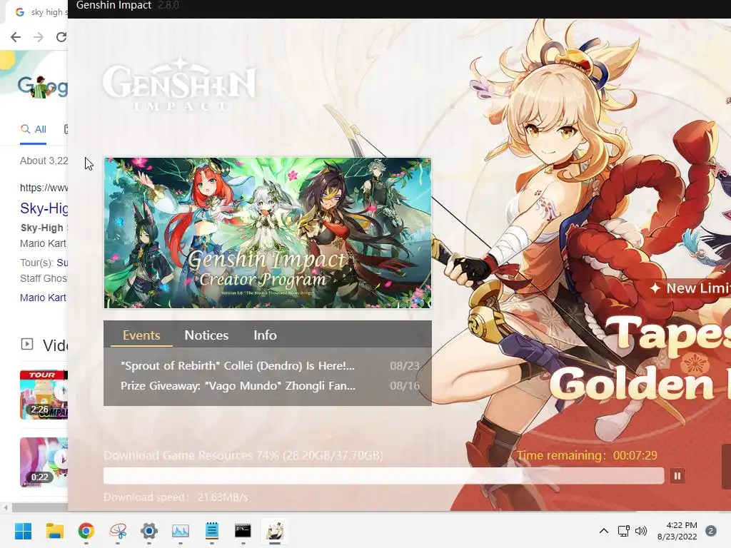Viewport: 731px width, 548px height.
Task: Click the Genshin Impact launcher taskbar icon
Action: pos(275,531)
